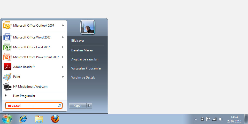Image resolution: width=248 pixels, height=124 pixels.
Task: Open shutdown options arrow next to Kapat
Action: pyautogui.click(x=89, y=106)
